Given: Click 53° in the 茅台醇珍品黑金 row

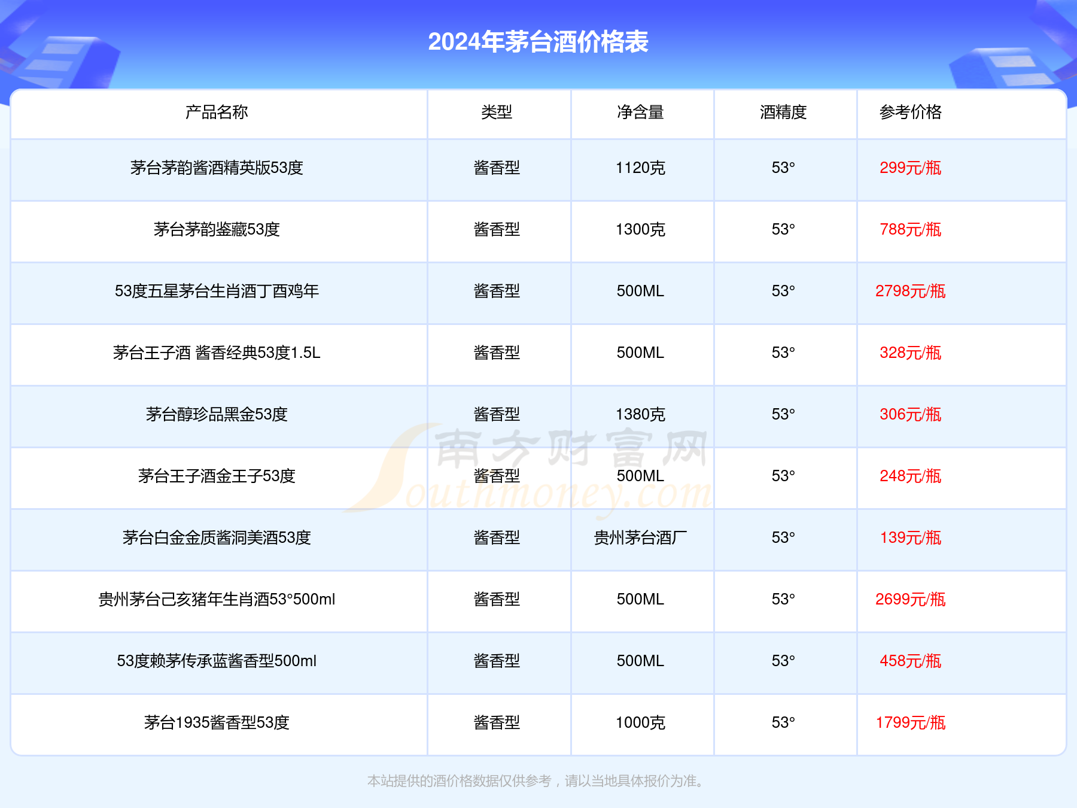Looking at the screenshot, I should pos(783,414).
